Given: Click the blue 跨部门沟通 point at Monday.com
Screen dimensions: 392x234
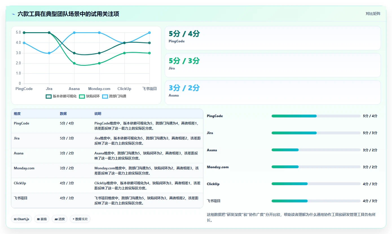Looking at the screenshot, I should (99, 33).
